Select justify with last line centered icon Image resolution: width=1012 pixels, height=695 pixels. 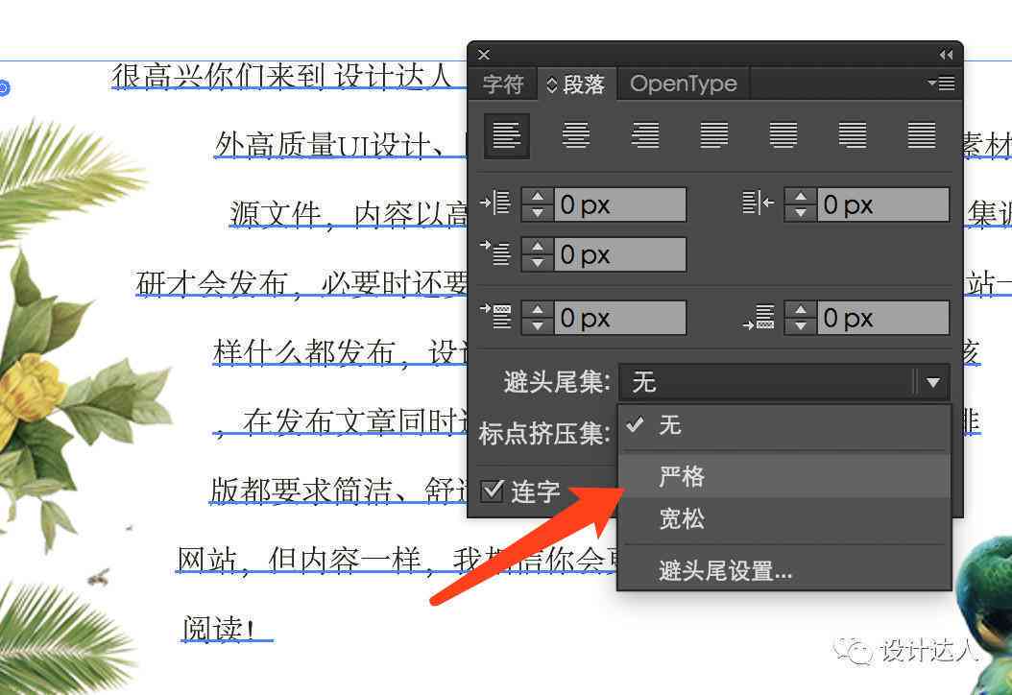tap(783, 136)
